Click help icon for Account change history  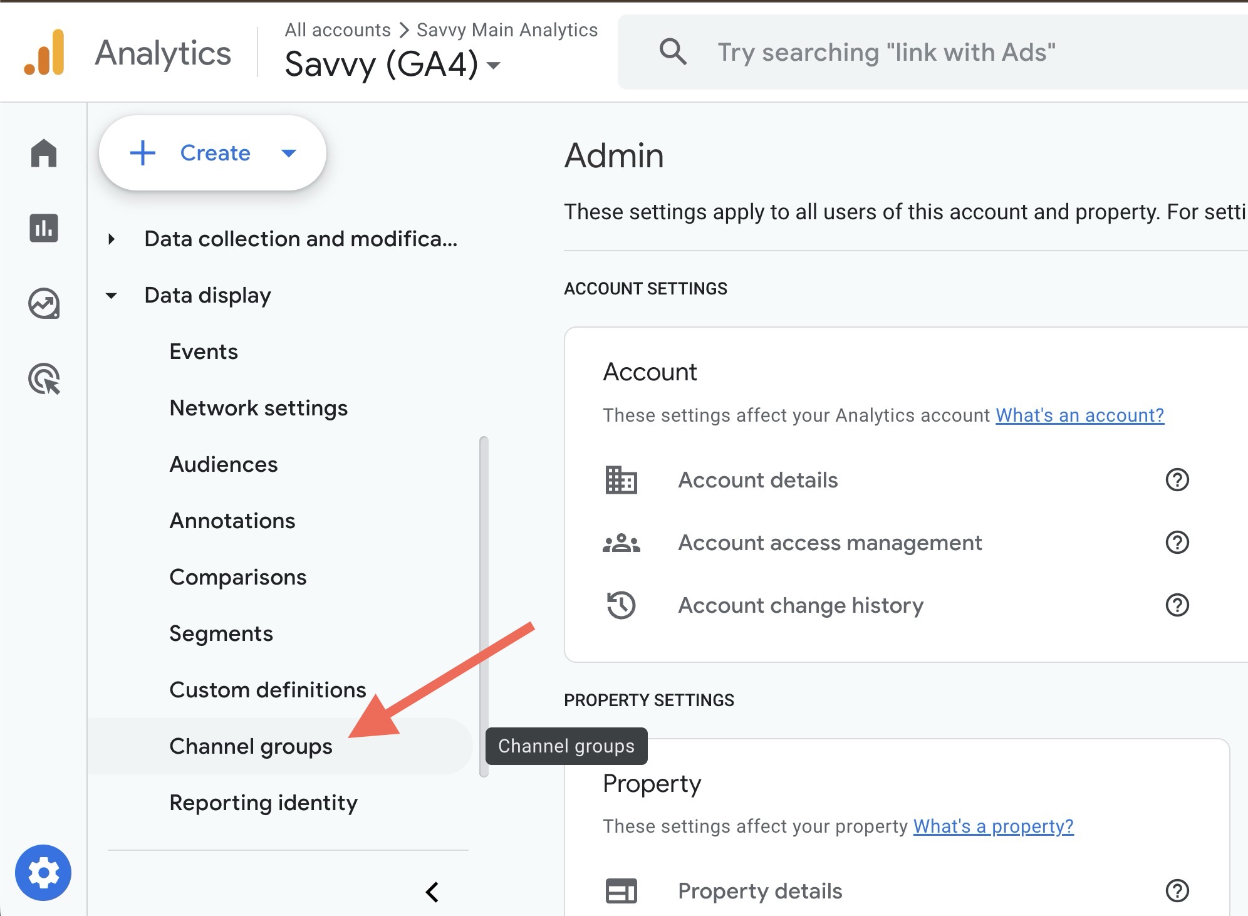click(x=1177, y=605)
